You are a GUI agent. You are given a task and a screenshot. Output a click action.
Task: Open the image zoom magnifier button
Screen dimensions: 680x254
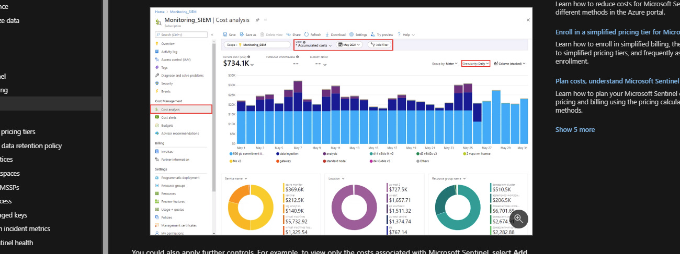519,219
